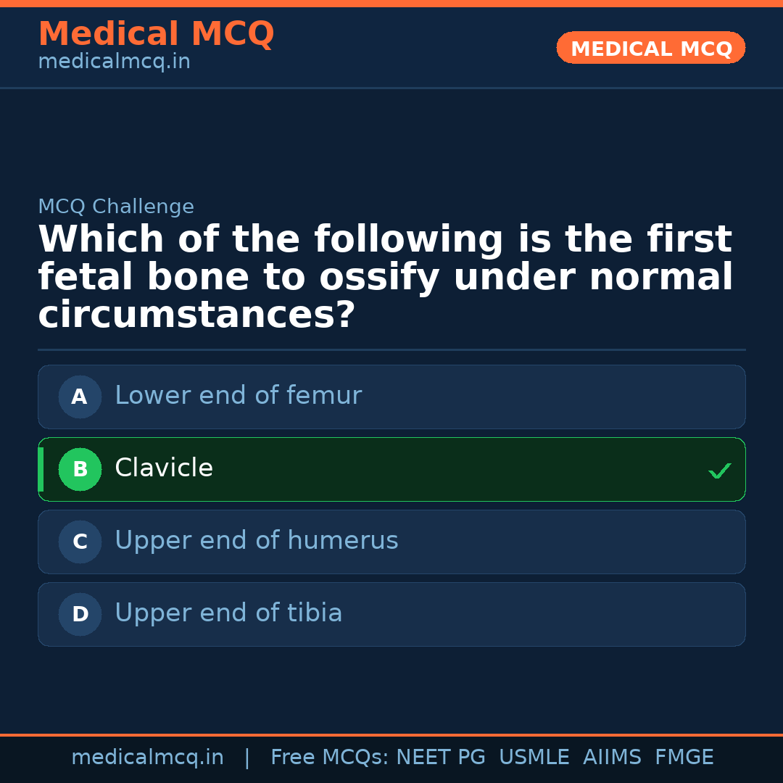The width and height of the screenshot is (783, 783).
Task: Collapse the highlighted Clavicle answer card
Action: [391, 469]
